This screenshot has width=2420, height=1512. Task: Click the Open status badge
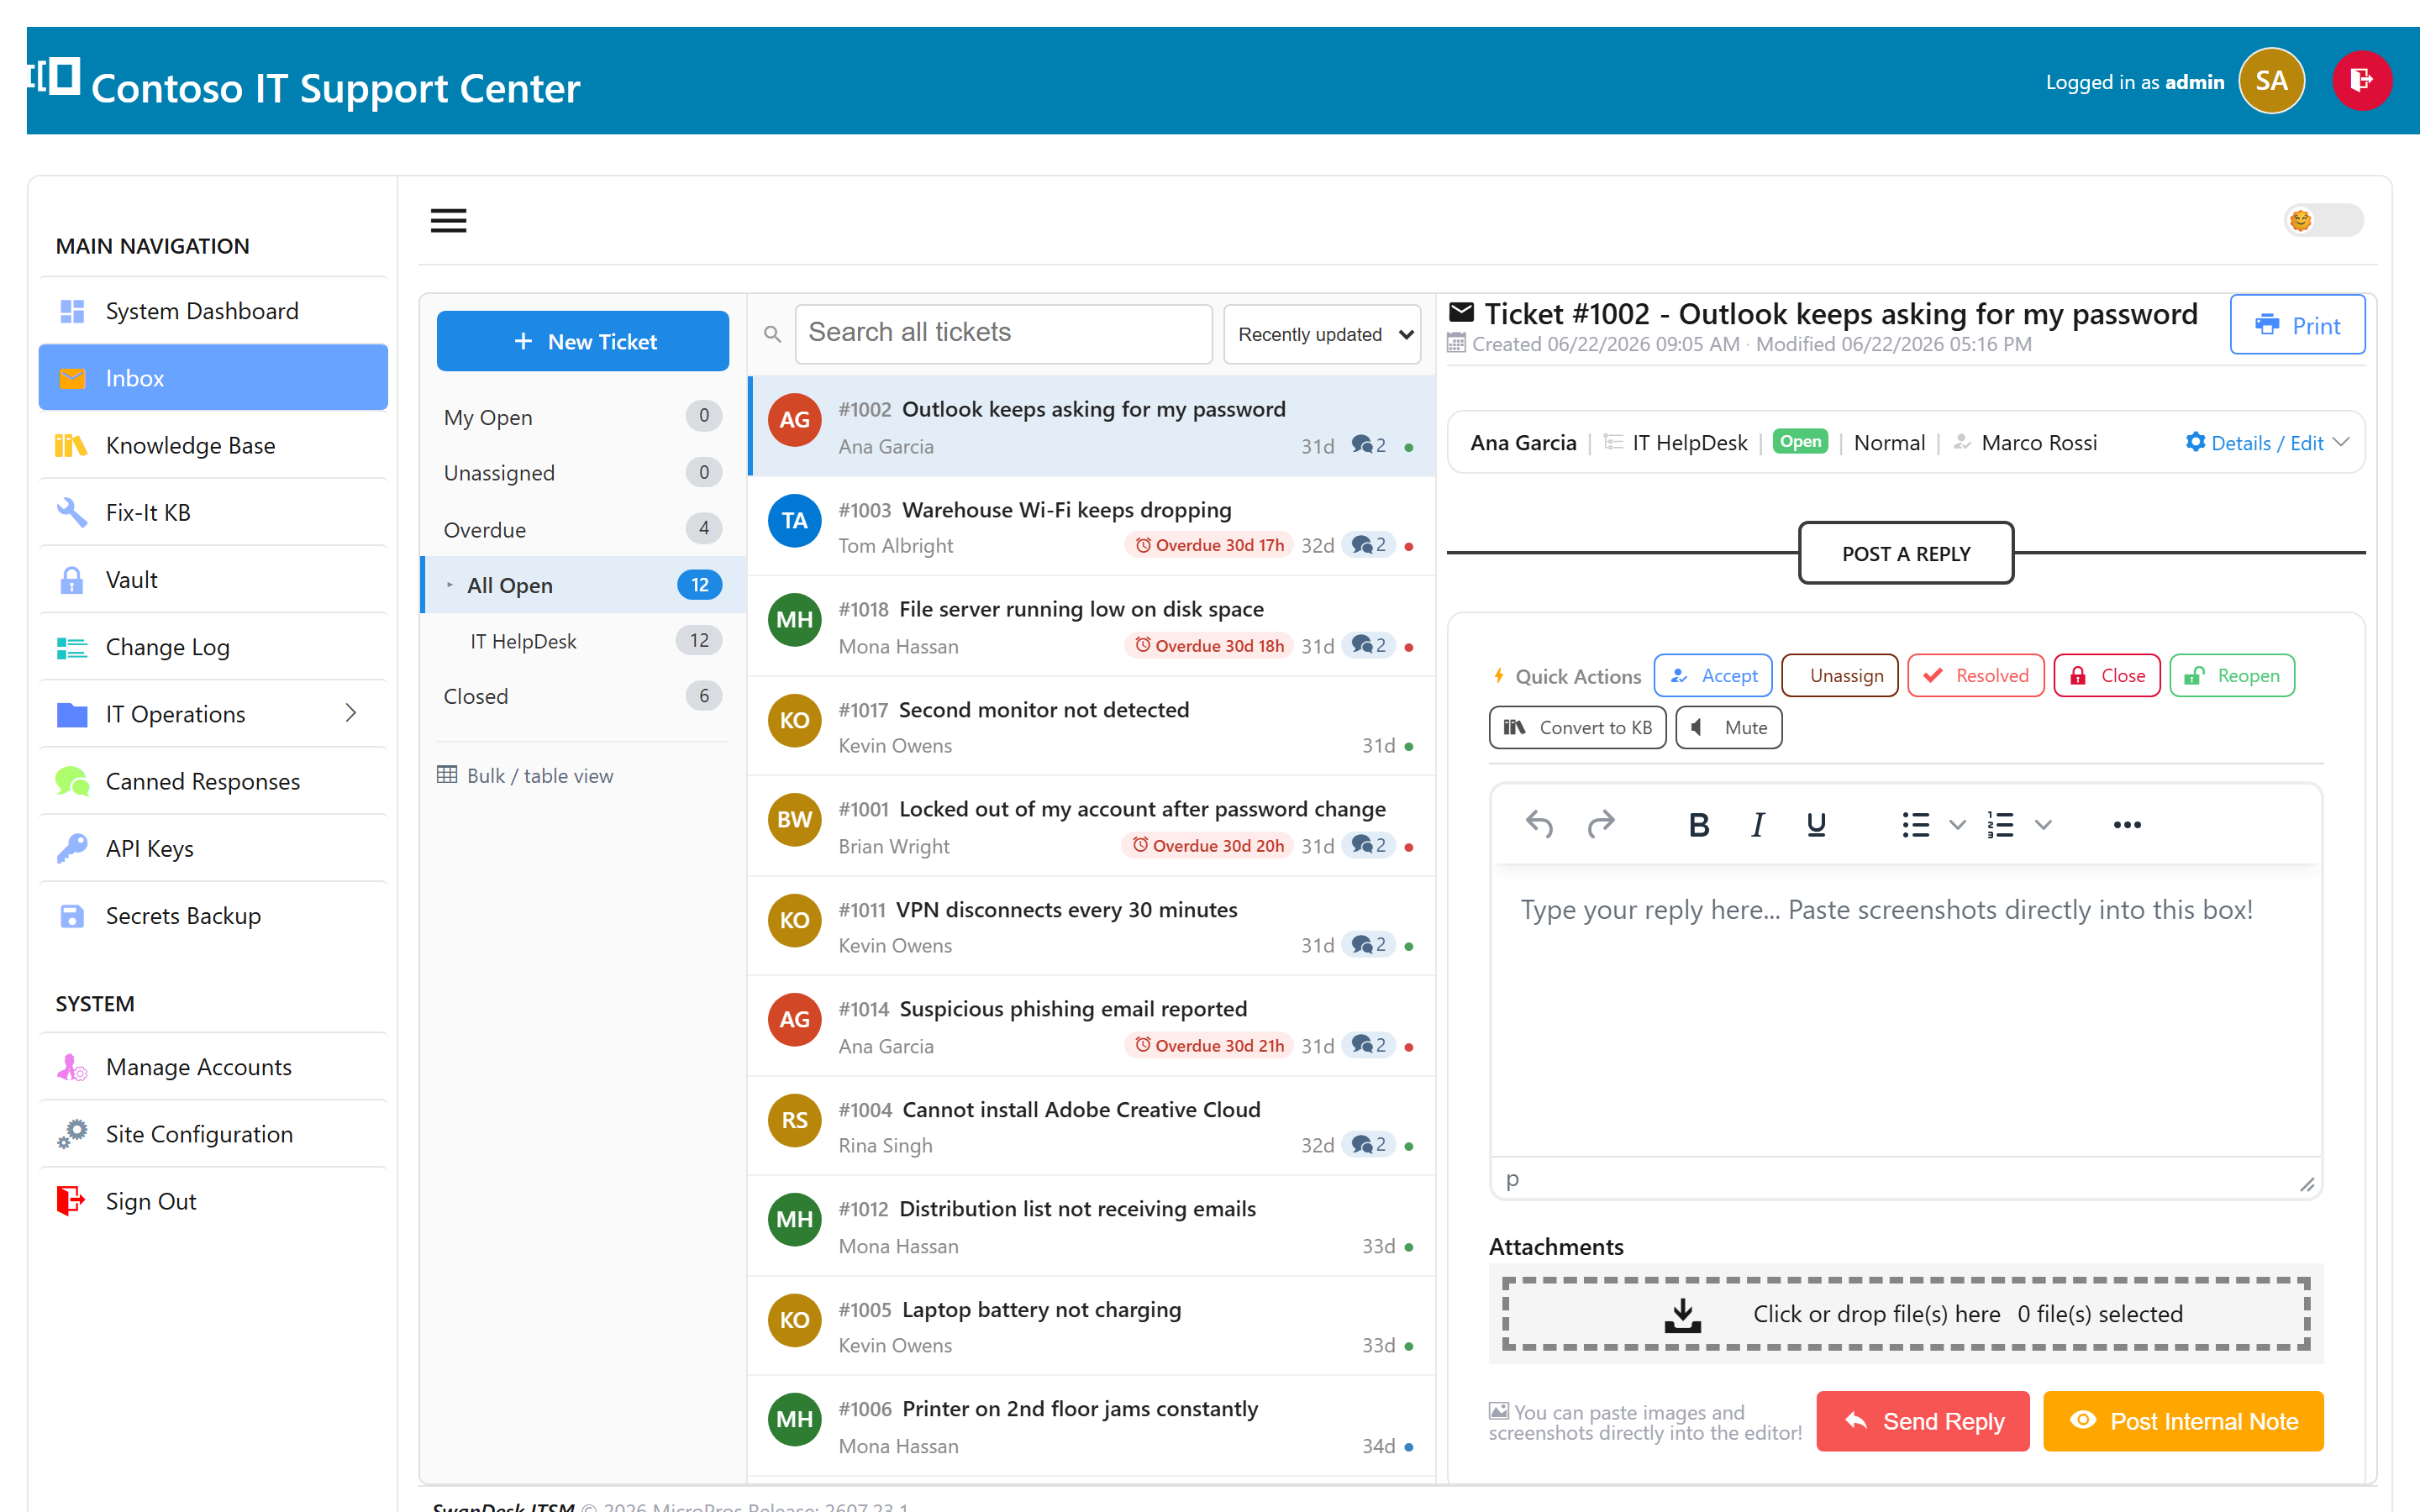point(1799,442)
